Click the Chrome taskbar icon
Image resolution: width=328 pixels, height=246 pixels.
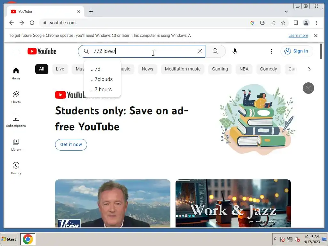(x=28, y=239)
